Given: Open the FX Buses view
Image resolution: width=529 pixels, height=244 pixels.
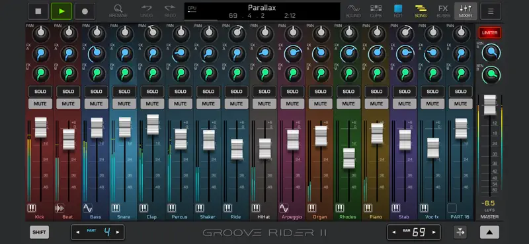Looking at the screenshot, I should pyautogui.click(x=443, y=11).
